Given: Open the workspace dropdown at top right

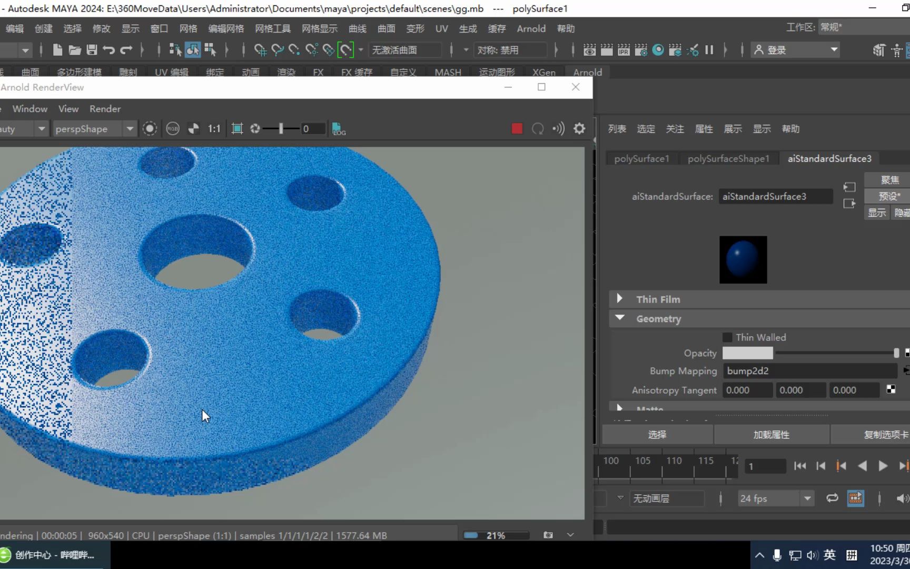Looking at the screenshot, I should pos(864,27).
